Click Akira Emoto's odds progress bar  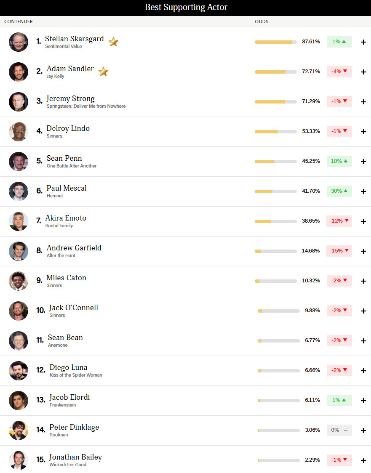coord(275,221)
